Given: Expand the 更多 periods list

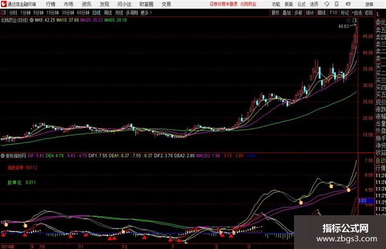Looking at the screenshot, I should 146,13.
